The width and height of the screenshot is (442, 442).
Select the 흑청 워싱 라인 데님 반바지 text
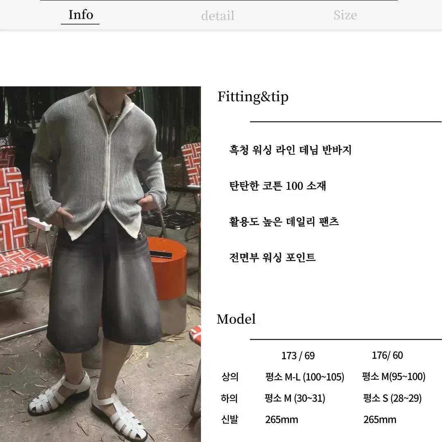tap(290, 150)
